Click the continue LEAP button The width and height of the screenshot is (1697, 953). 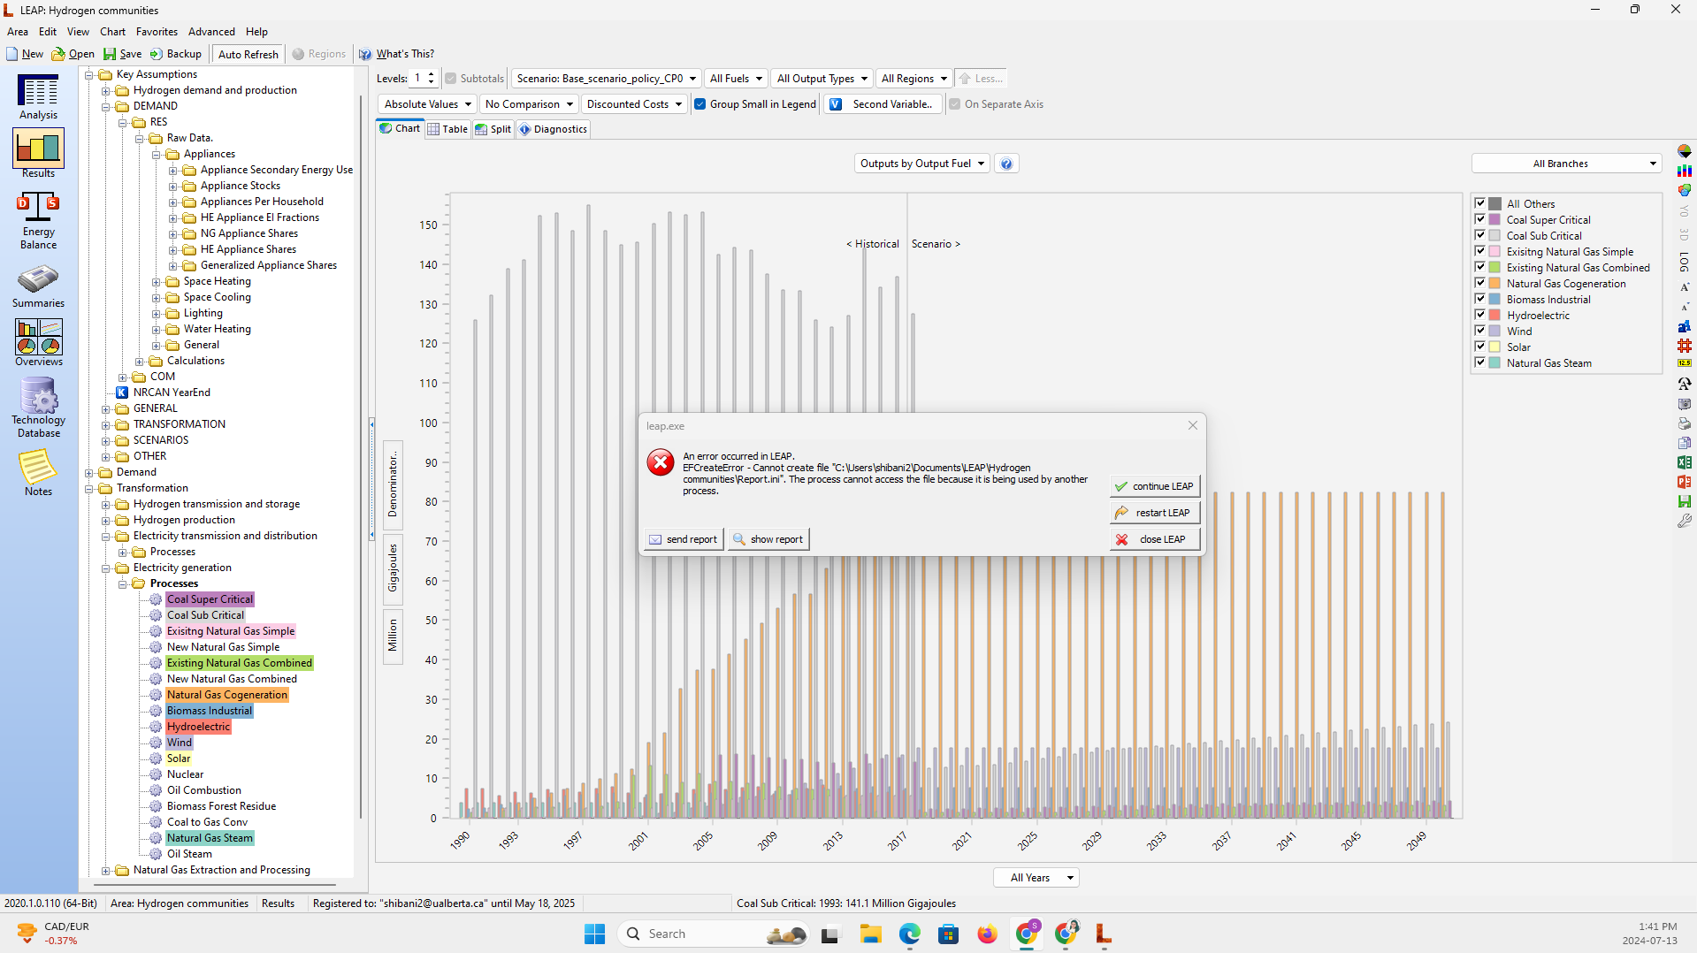[x=1154, y=486]
